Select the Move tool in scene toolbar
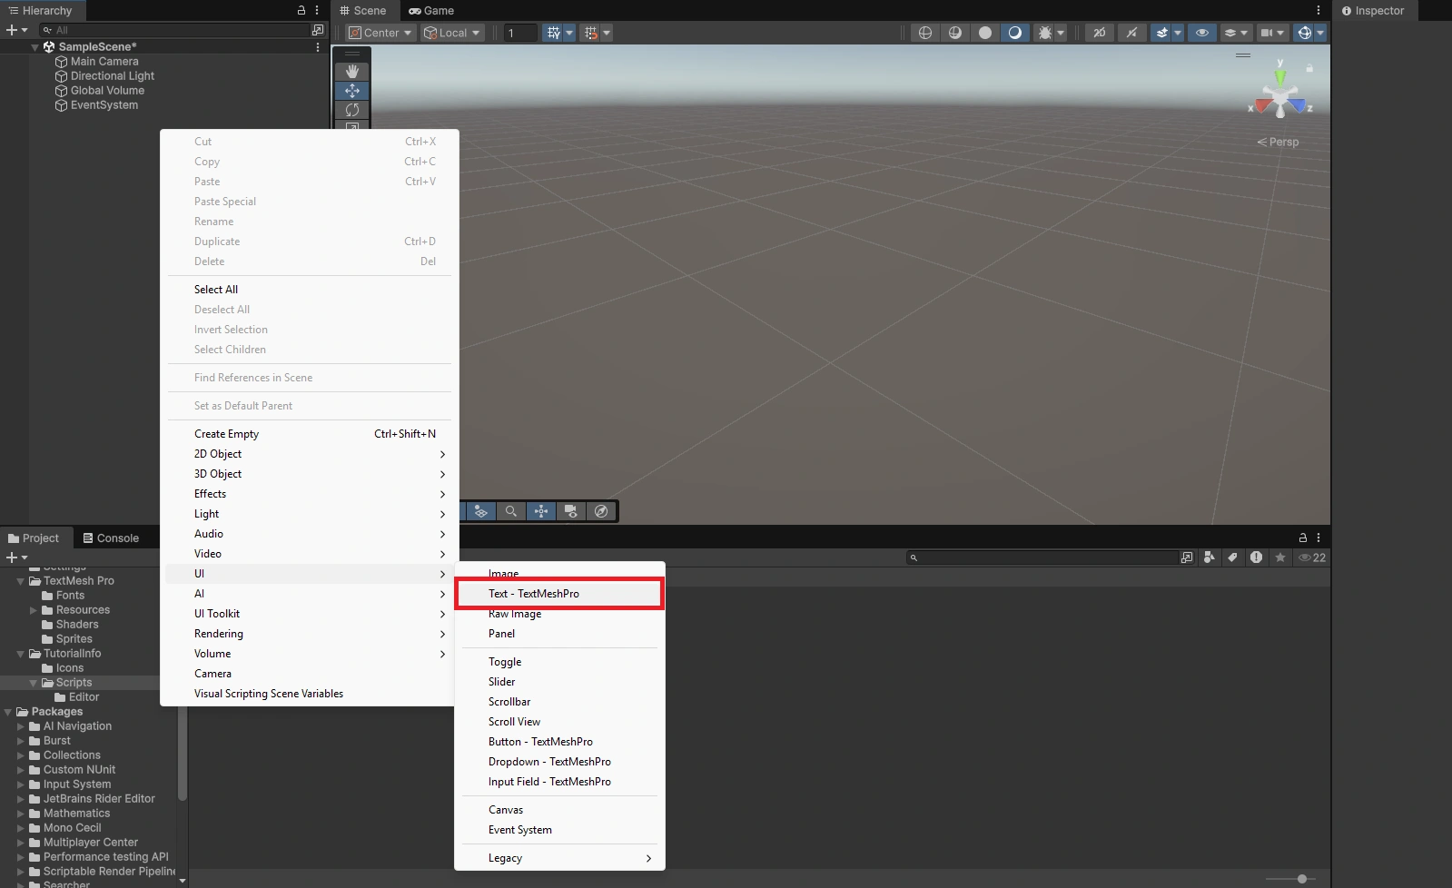This screenshot has height=888, width=1452. [x=352, y=91]
